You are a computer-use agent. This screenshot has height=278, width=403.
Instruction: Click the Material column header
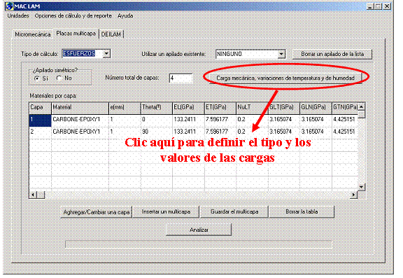point(80,108)
